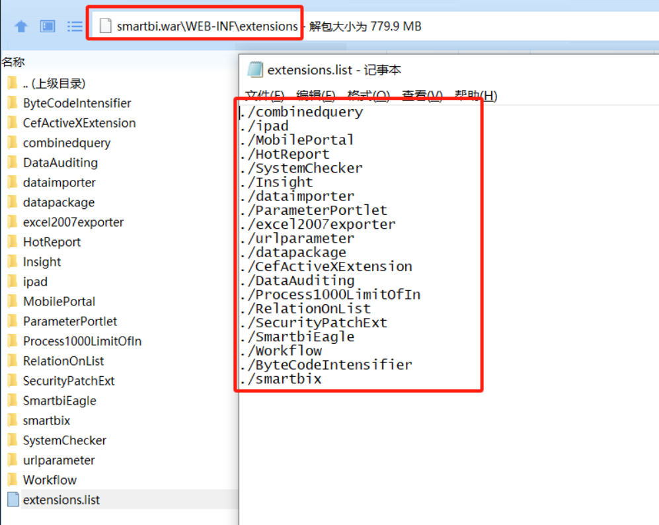This screenshot has width=659, height=525.
Task: Click the ./HotReport line in Notepad
Action: tap(285, 154)
